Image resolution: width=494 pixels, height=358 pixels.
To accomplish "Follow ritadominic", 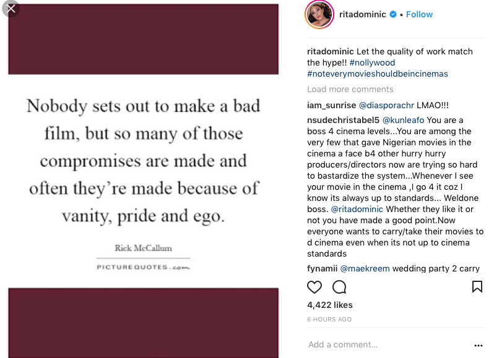I will pos(419,14).
